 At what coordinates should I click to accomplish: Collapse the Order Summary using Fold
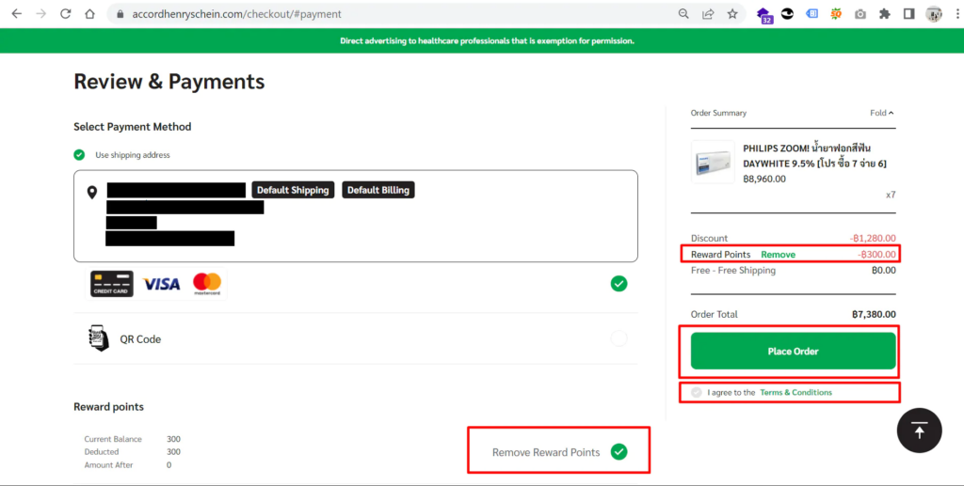click(882, 113)
